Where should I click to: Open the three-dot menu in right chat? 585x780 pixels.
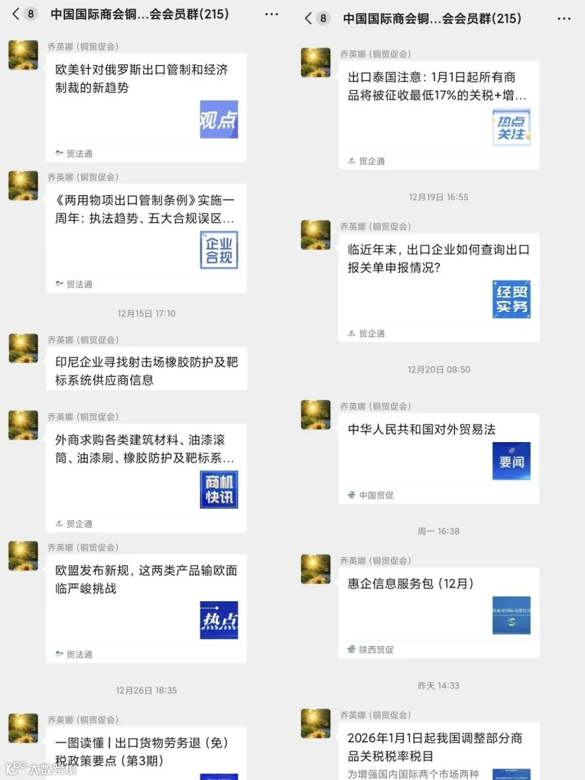point(564,18)
